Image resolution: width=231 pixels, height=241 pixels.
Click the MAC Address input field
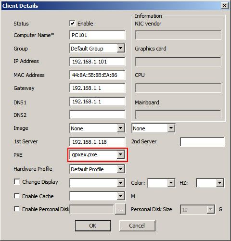(x=97, y=75)
